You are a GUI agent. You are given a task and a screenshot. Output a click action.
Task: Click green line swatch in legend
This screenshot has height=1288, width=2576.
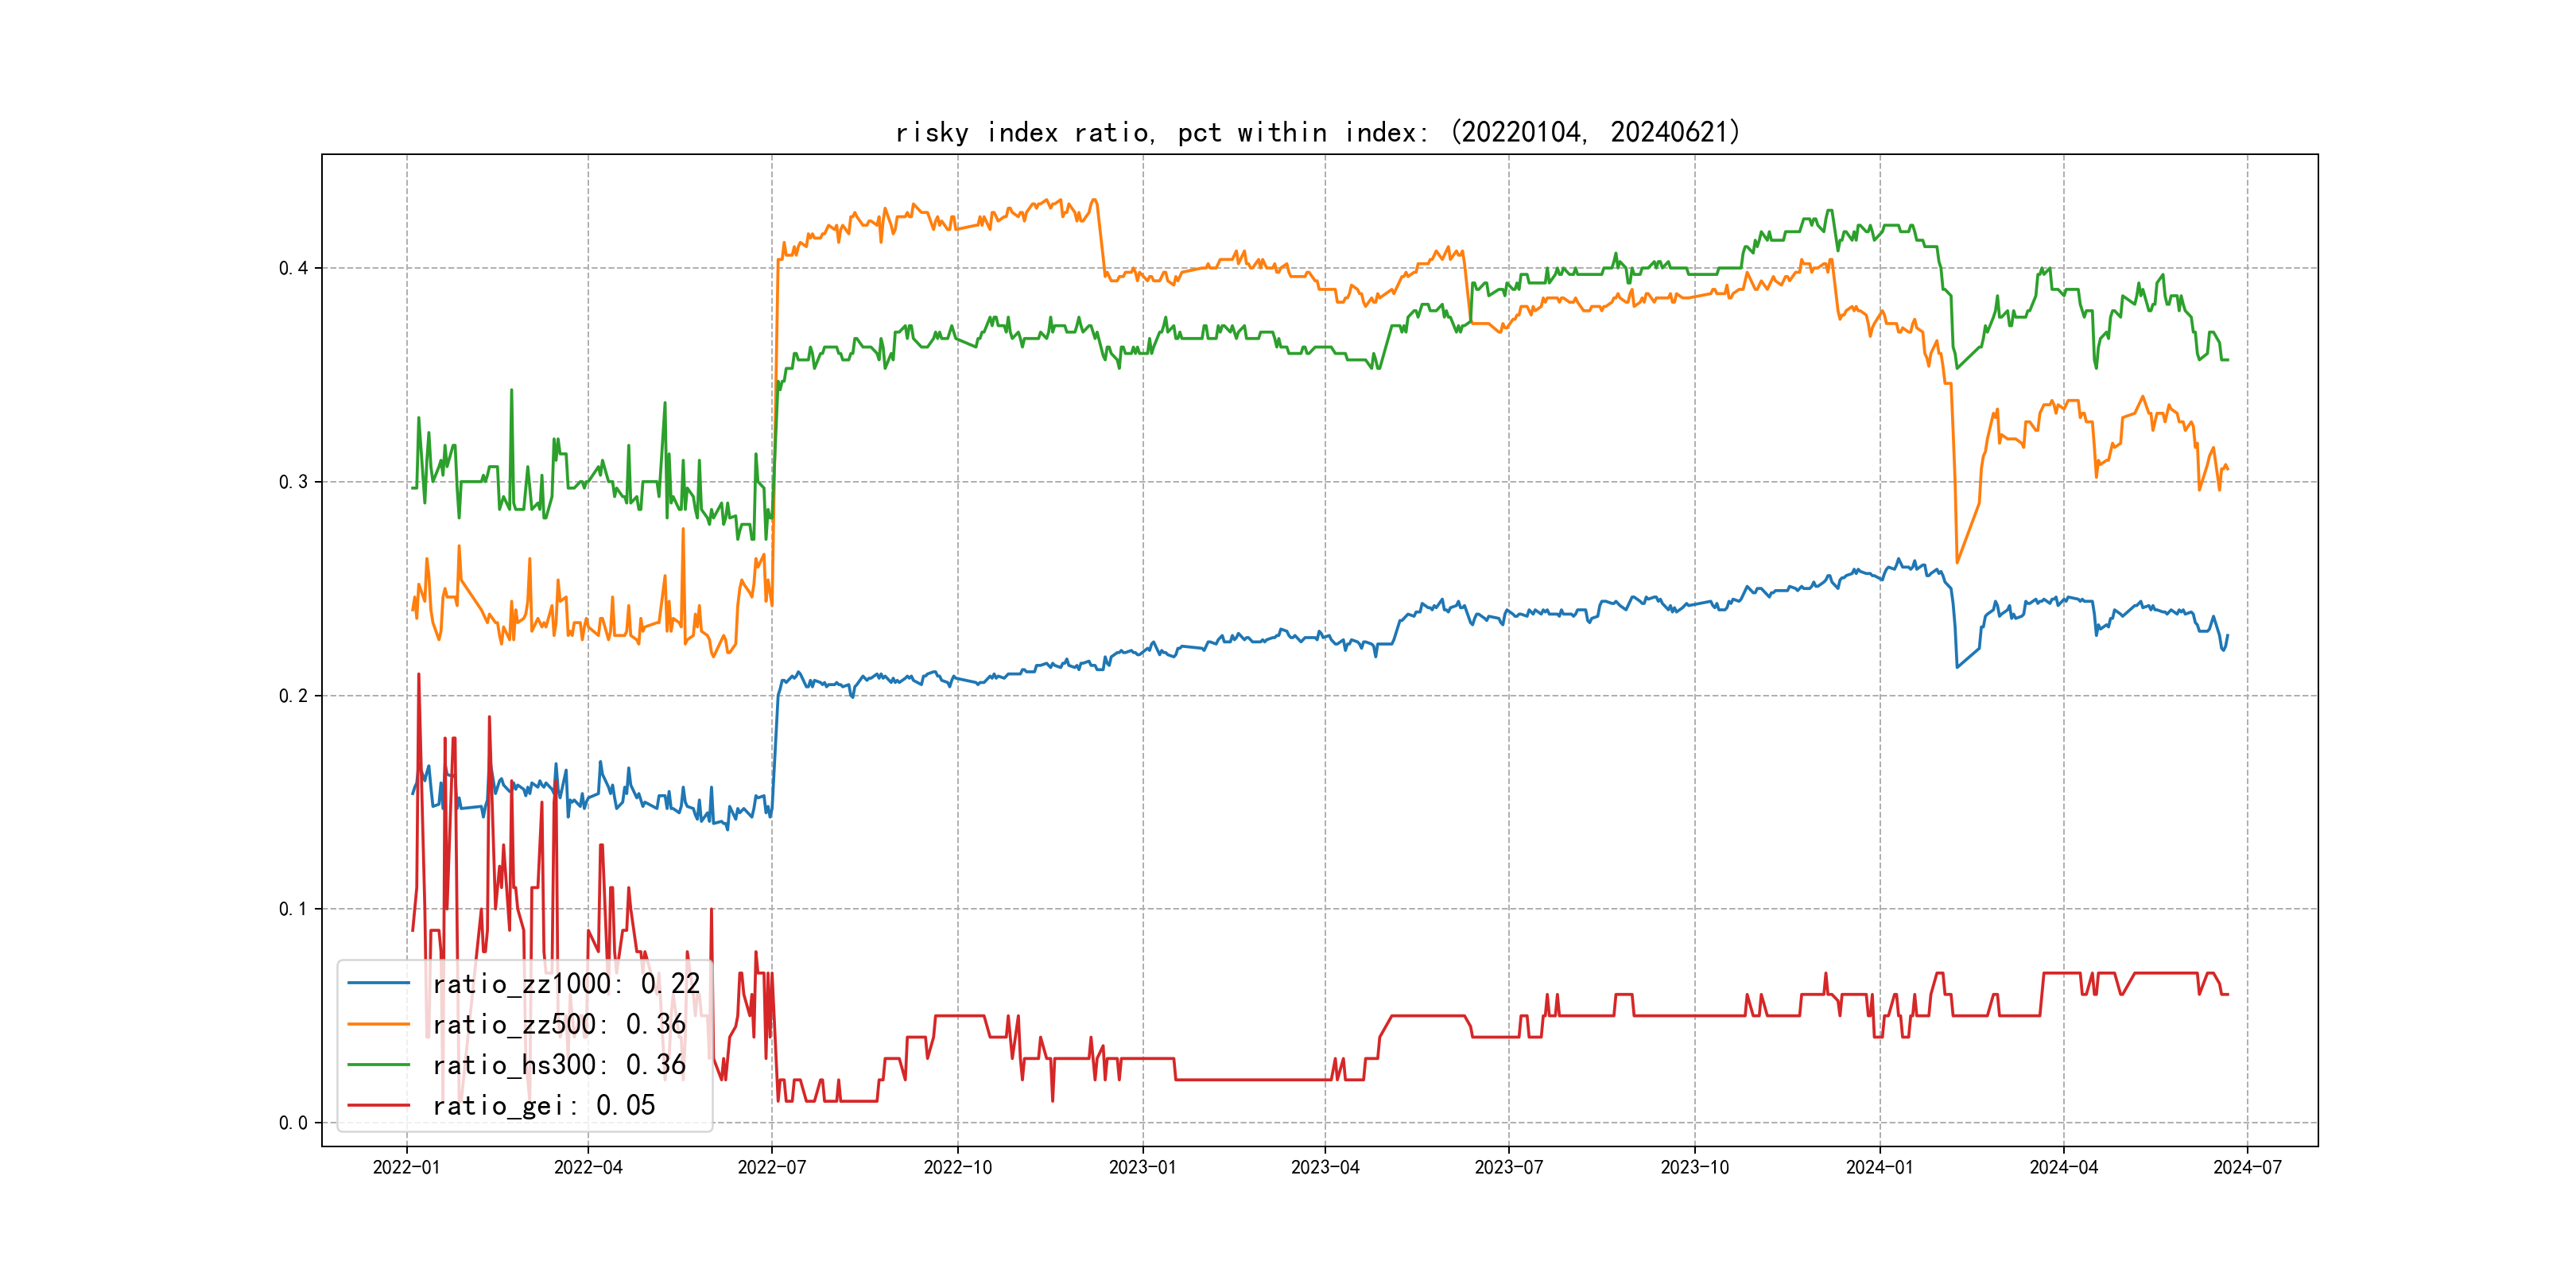(x=379, y=1065)
